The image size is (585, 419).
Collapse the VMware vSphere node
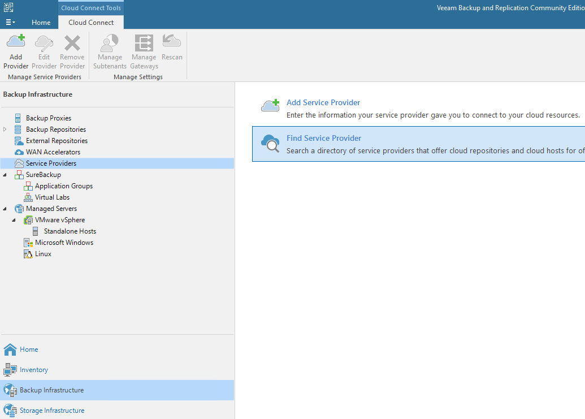pyautogui.click(x=14, y=220)
